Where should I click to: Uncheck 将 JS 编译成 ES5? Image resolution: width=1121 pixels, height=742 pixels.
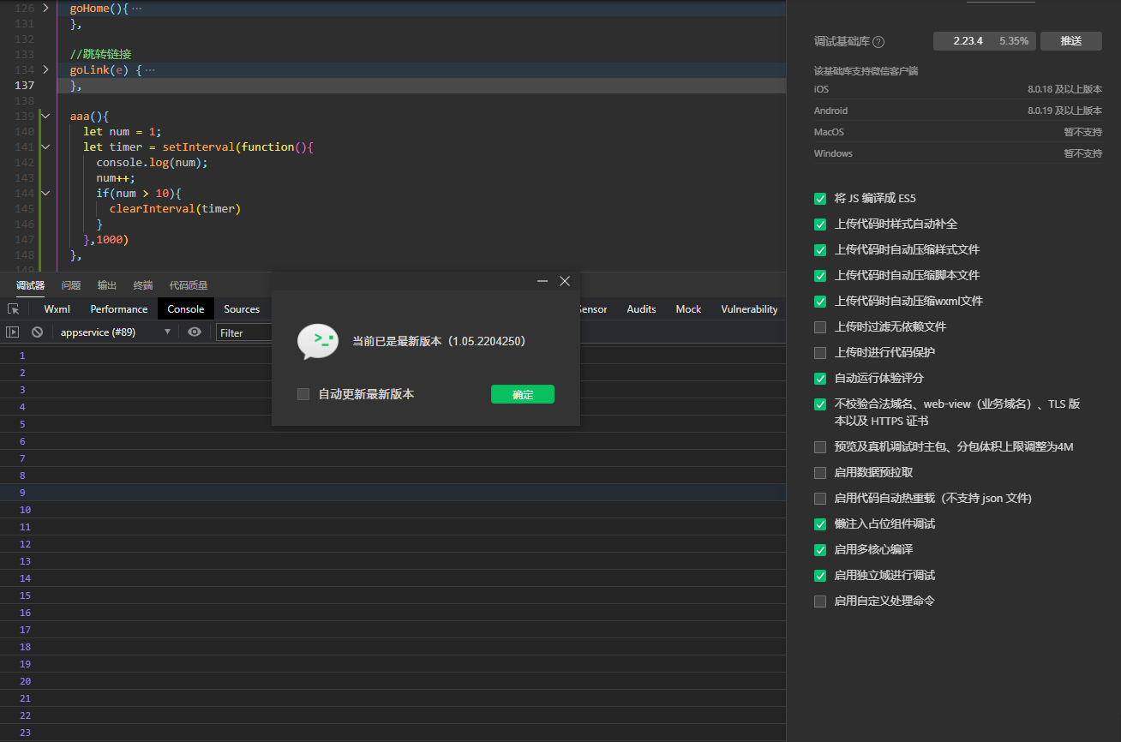(x=820, y=199)
